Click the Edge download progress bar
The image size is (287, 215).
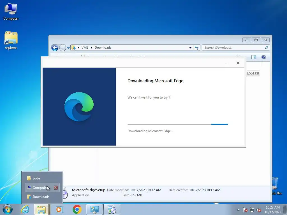178,124
